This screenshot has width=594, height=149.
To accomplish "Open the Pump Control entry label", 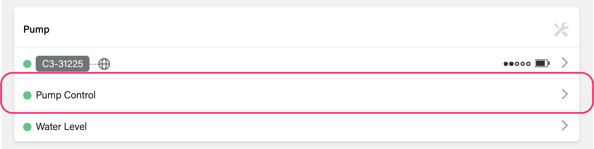I will [x=66, y=95].
